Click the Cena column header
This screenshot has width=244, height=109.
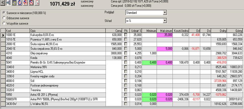(x=114, y=31)
